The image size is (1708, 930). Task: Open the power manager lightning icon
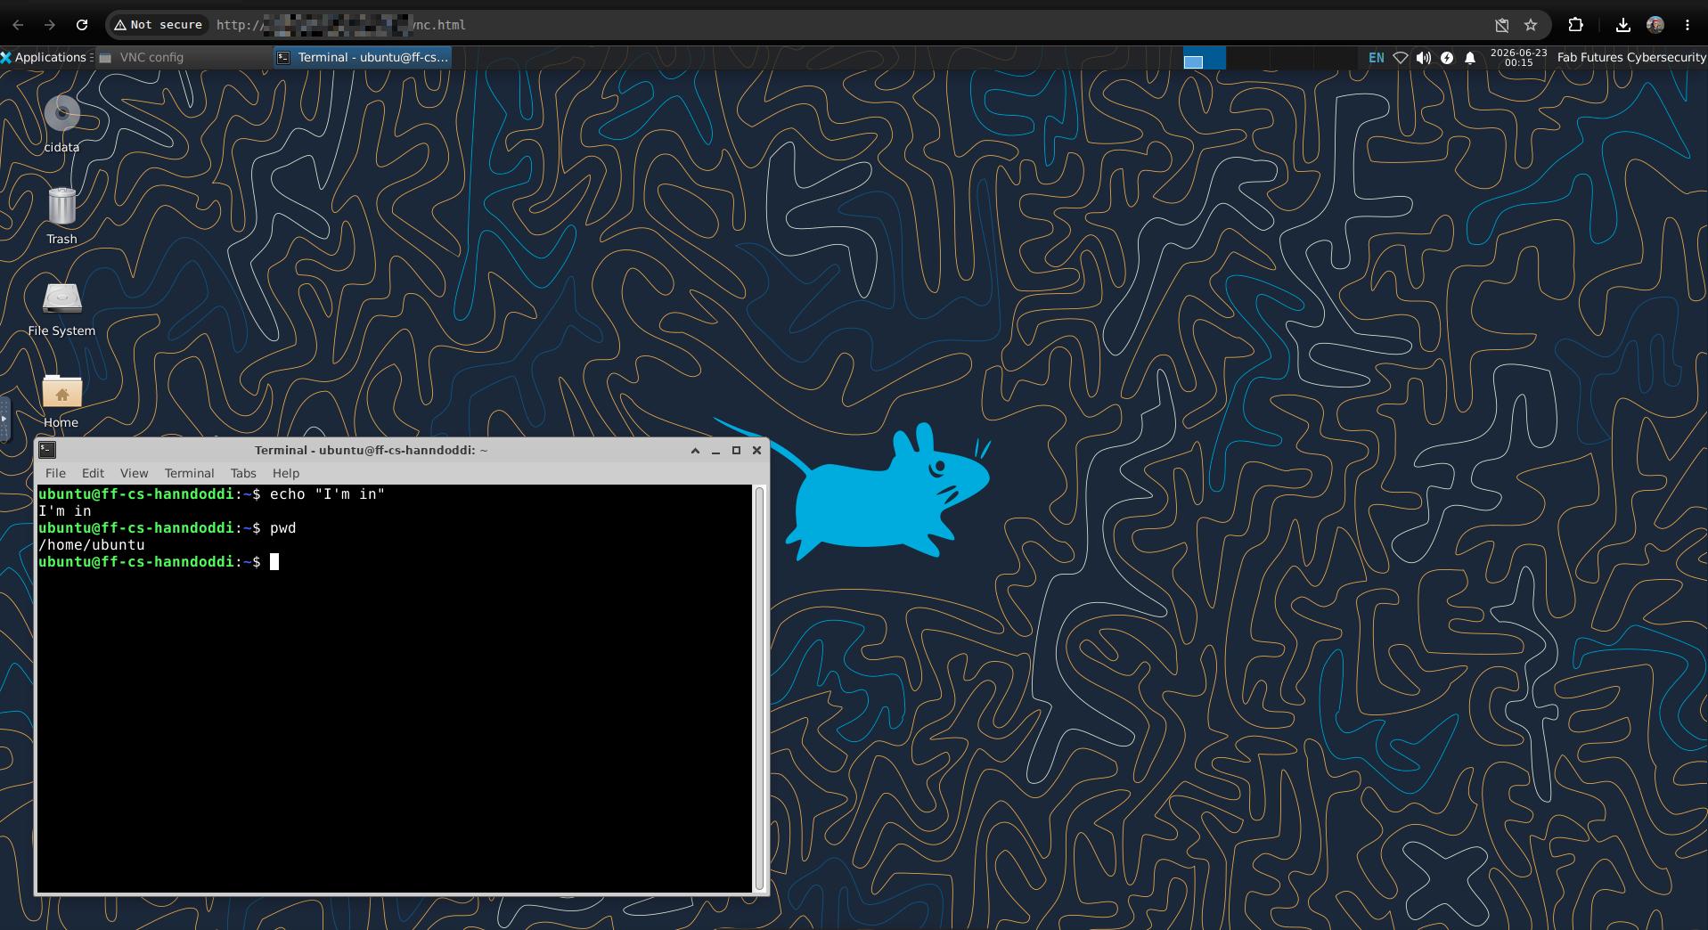click(x=1447, y=58)
